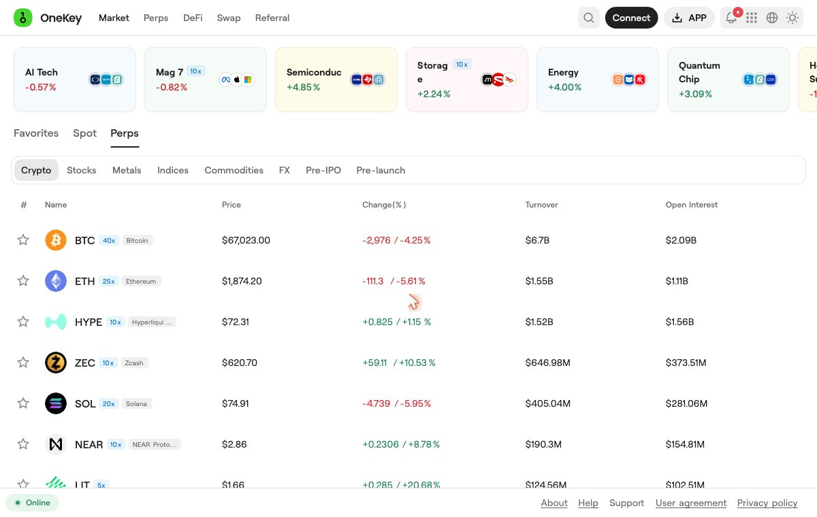Click ZEC change +10.53% value
The image size is (817, 517).
click(x=417, y=363)
